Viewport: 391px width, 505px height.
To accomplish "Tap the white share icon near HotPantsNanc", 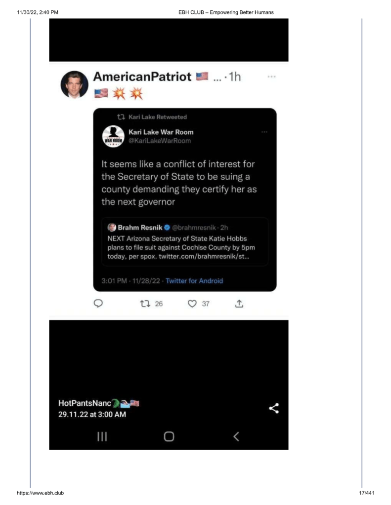I will click(274, 408).
